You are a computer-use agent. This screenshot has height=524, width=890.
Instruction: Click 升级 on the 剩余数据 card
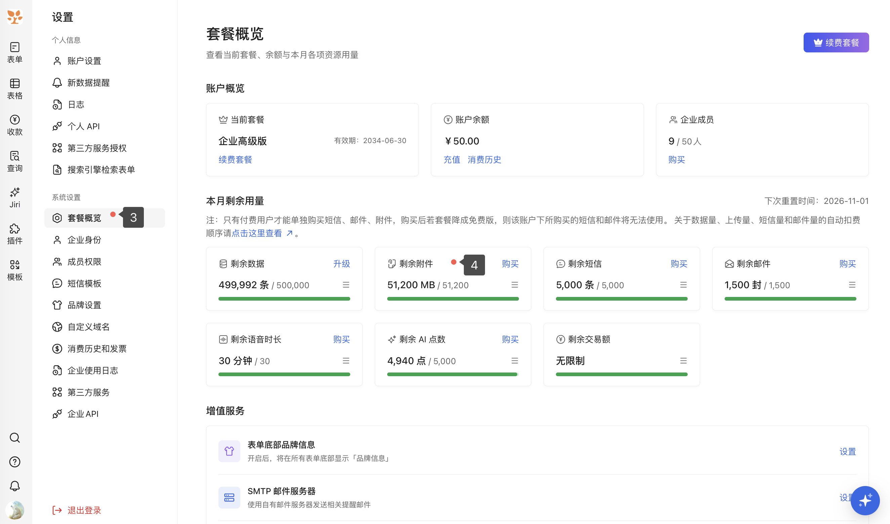point(341,264)
